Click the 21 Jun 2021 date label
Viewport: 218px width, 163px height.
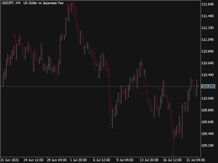(10, 160)
